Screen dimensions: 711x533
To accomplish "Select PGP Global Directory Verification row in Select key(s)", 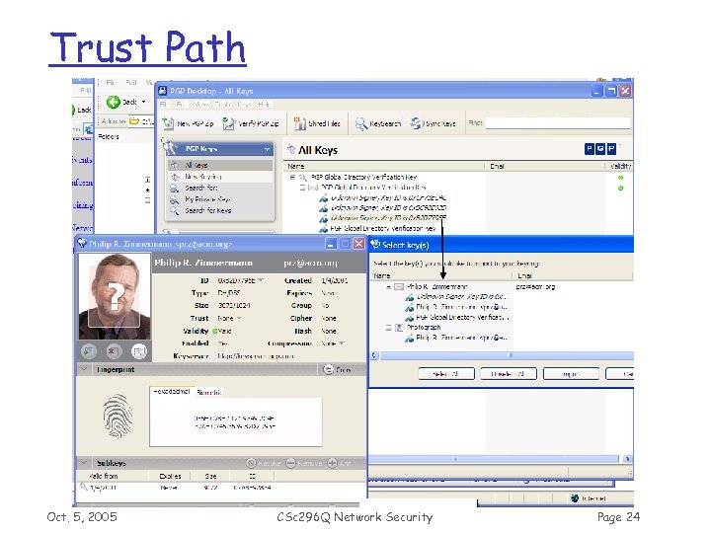I will [x=457, y=317].
